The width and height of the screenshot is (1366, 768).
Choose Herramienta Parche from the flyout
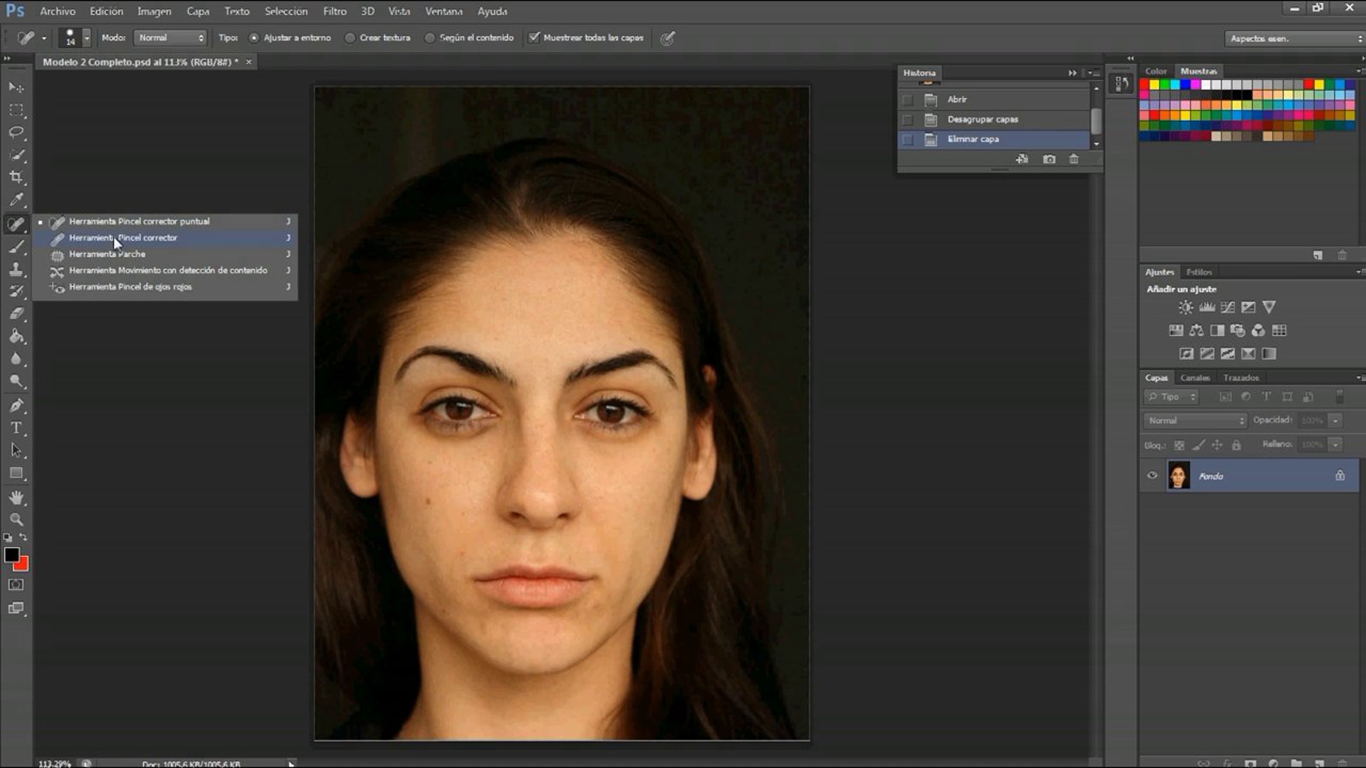[107, 254]
